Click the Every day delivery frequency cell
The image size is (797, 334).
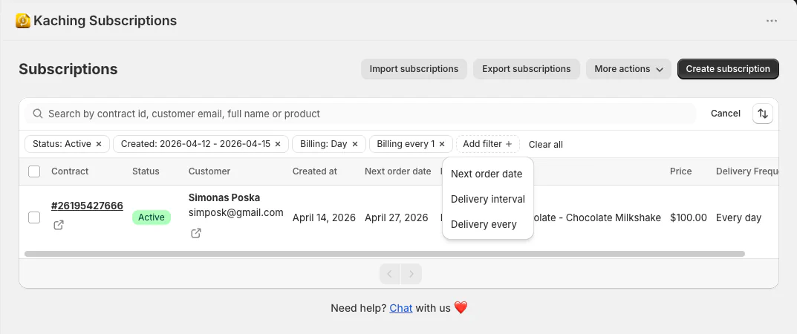(x=738, y=217)
